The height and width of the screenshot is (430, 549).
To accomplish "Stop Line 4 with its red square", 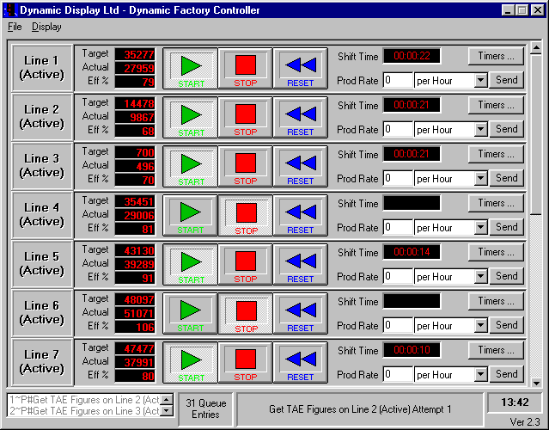I will tap(245, 216).
